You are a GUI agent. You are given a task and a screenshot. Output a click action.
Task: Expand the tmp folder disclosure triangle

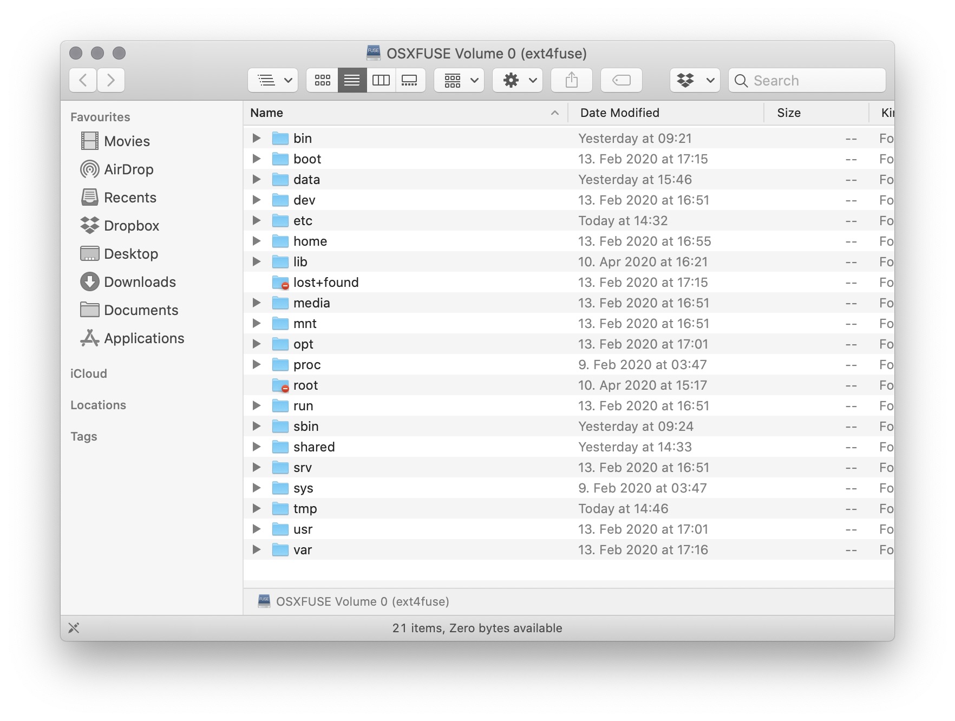pyautogui.click(x=257, y=508)
